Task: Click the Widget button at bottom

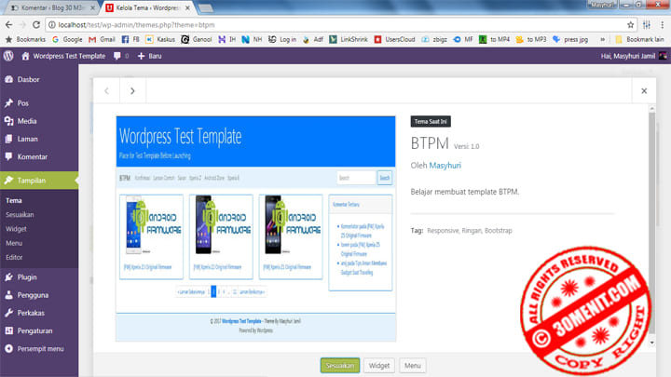Action: [x=379, y=366]
